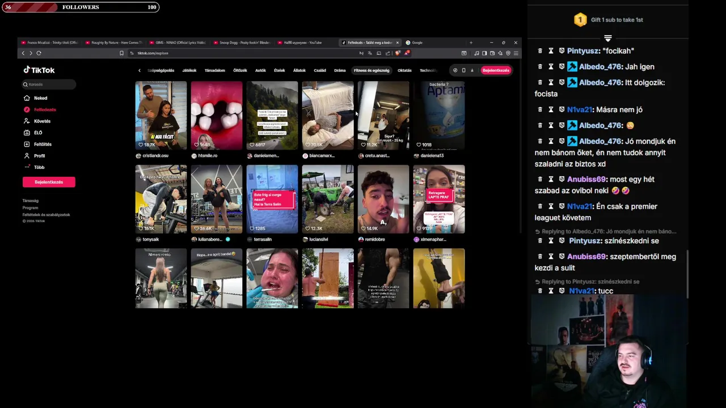Open the biancamarx video thumbnail

(328, 115)
